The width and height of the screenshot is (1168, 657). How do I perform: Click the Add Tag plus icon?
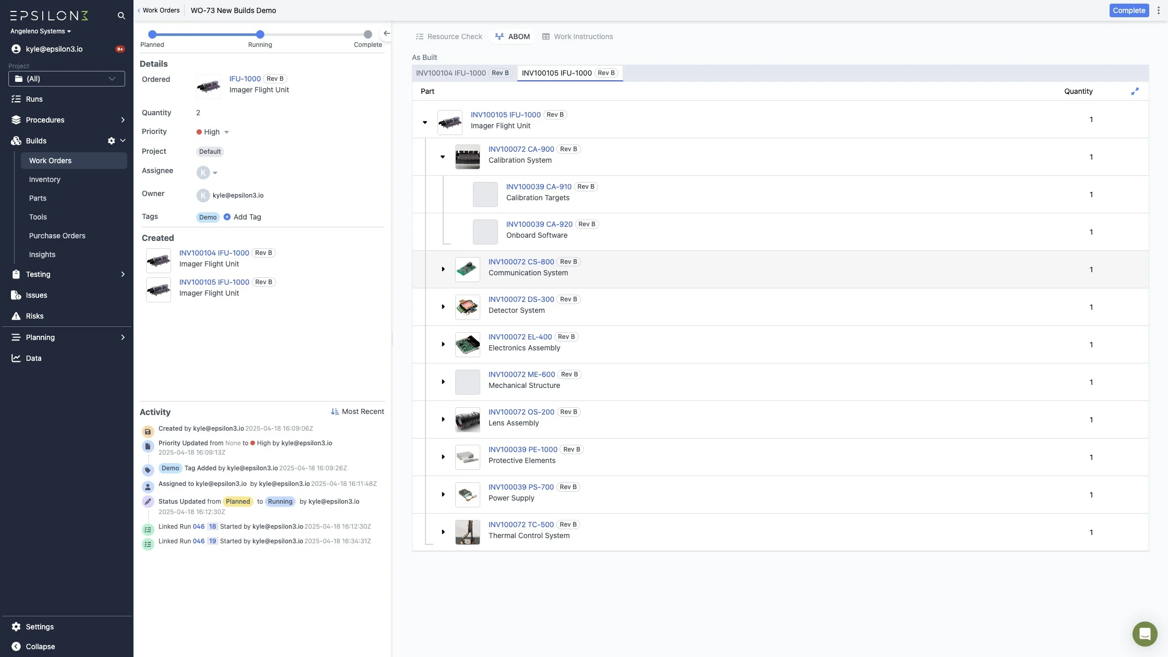pos(227,217)
